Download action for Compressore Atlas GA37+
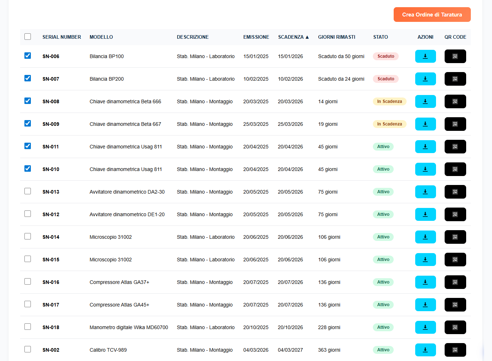The width and height of the screenshot is (492, 361). (425, 282)
